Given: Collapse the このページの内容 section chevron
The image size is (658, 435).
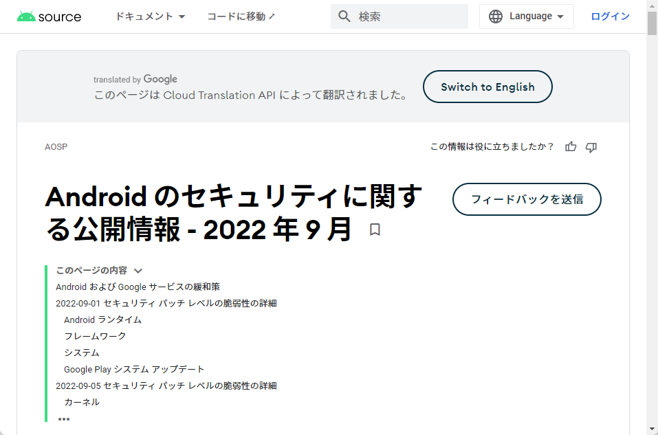Looking at the screenshot, I should pos(138,271).
